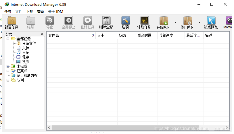
Task: Sort by Q column header
Action: [93, 35]
